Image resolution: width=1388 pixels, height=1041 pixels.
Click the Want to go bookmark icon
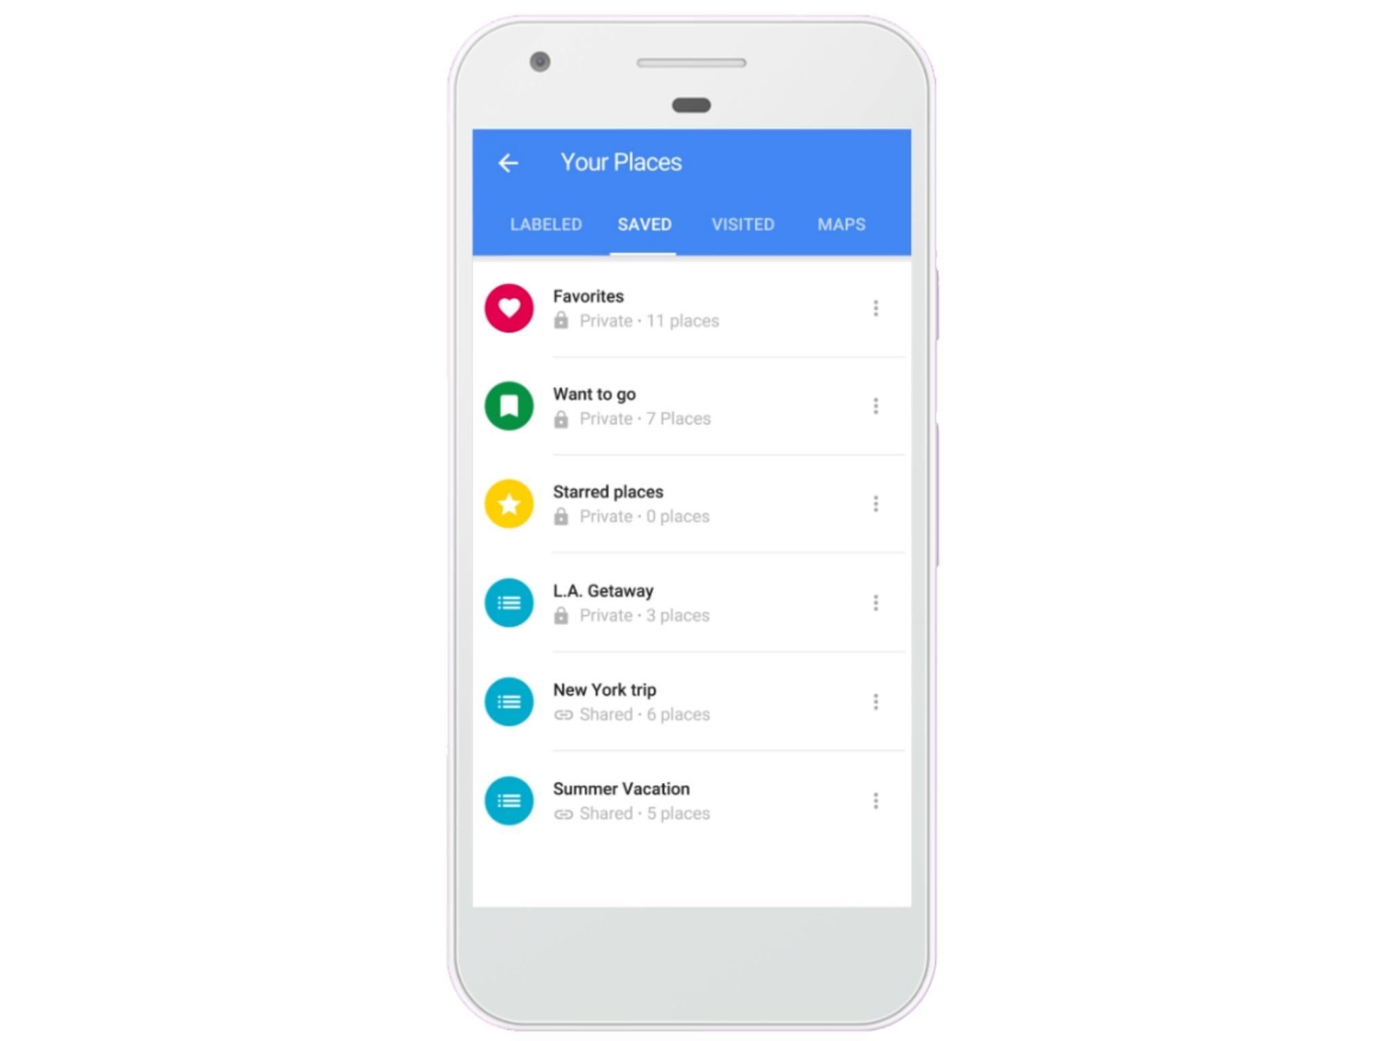508,406
